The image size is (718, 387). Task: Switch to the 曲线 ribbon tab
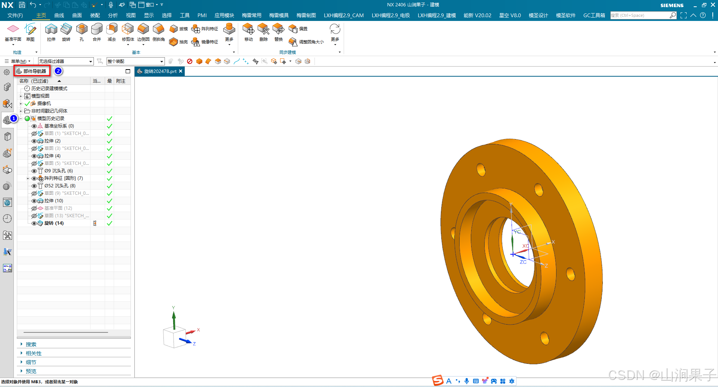coord(59,15)
